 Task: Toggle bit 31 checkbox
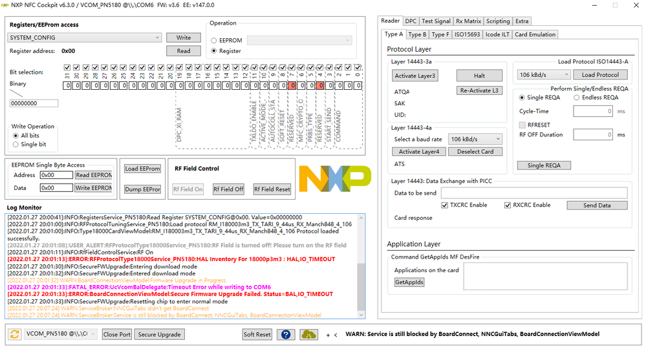(x=67, y=67)
